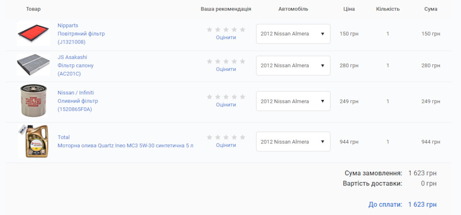This screenshot has height=215, width=461.
Task: Rate Total motor oil two stars
Action: pos(218,137)
